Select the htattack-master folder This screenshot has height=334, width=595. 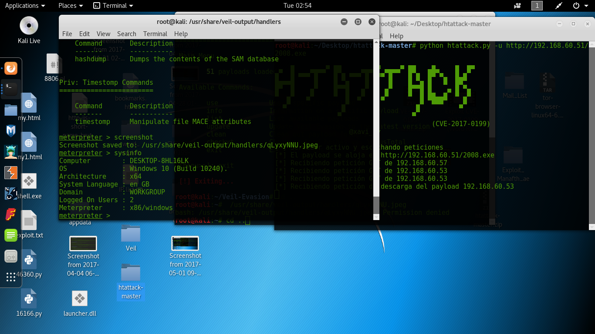coord(131,281)
